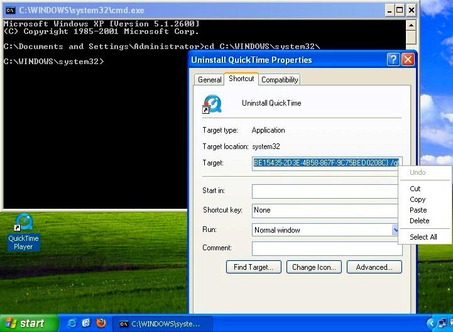
Task: Click the network tray icon
Action: point(442,323)
